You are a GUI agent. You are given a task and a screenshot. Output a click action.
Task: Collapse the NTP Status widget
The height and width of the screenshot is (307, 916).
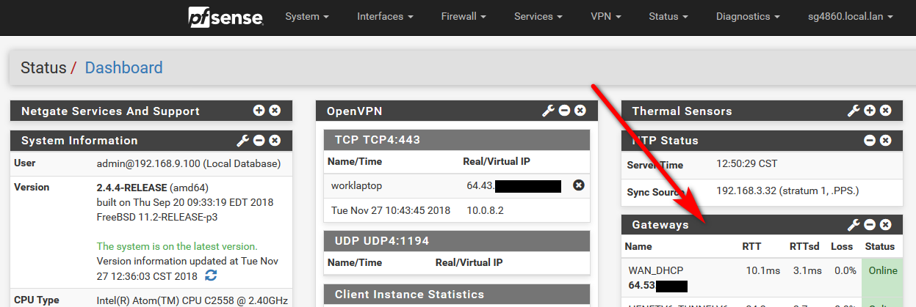(870, 140)
